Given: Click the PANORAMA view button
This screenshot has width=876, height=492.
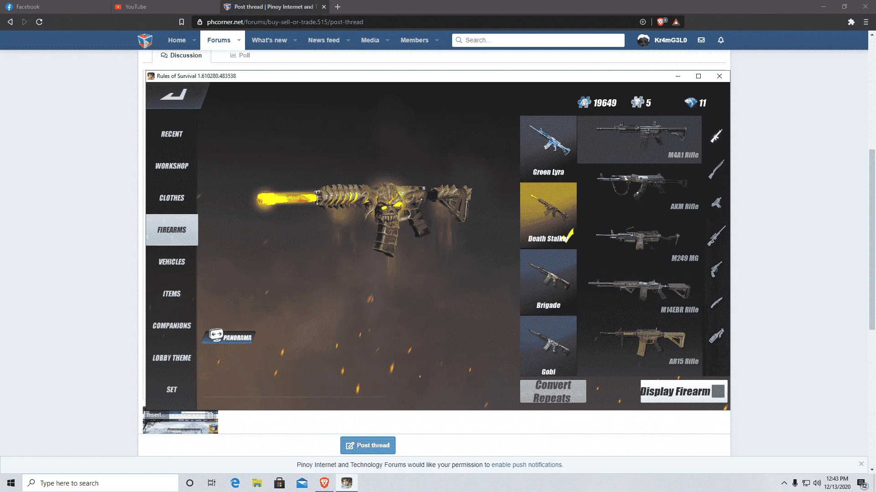Looking at the screenshot, I should [x=229, y=337].
